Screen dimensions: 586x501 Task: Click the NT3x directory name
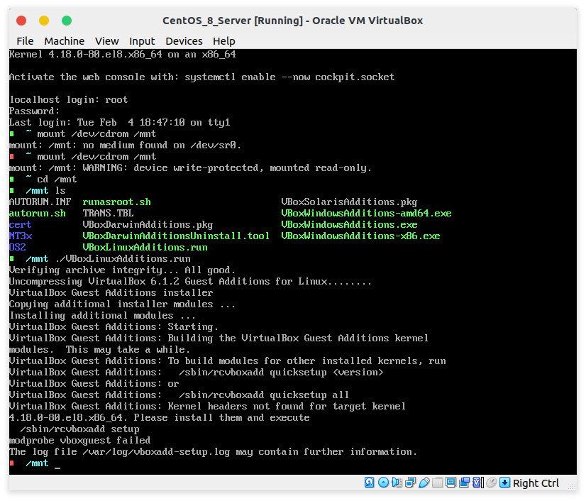coord(21,236)
